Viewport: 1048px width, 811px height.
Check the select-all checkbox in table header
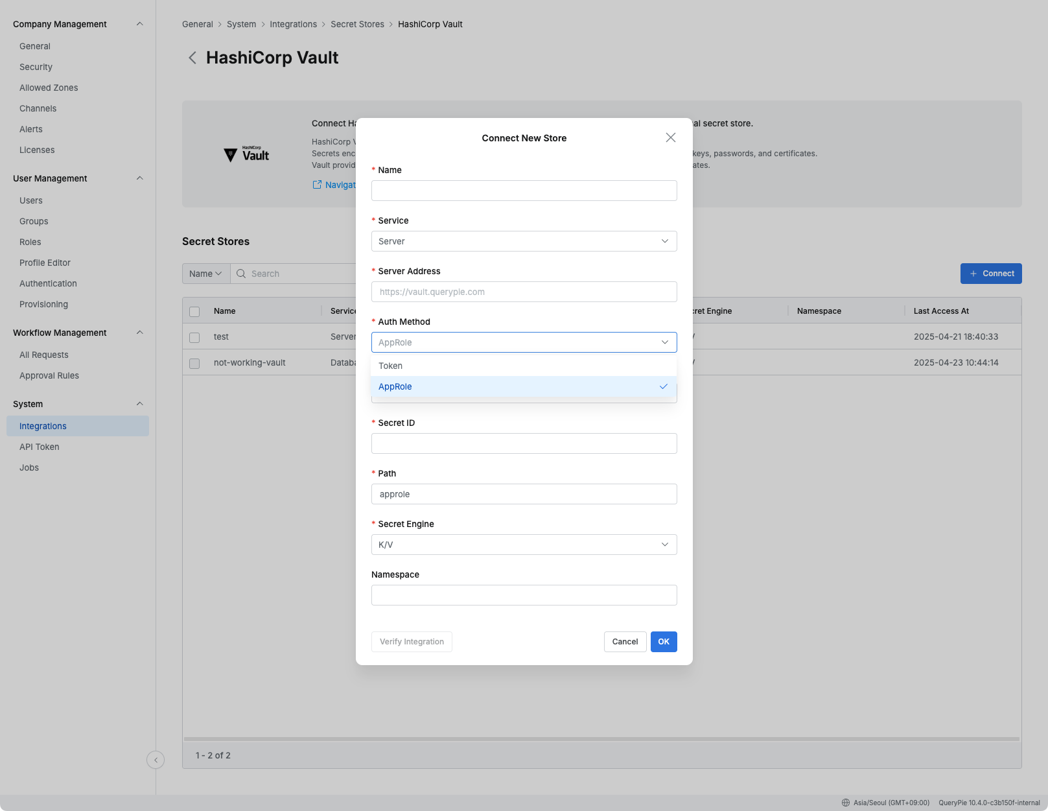(194, 311)
